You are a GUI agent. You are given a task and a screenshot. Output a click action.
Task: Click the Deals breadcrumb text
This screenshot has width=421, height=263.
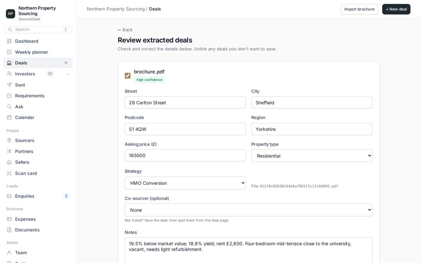click(155, 9)
